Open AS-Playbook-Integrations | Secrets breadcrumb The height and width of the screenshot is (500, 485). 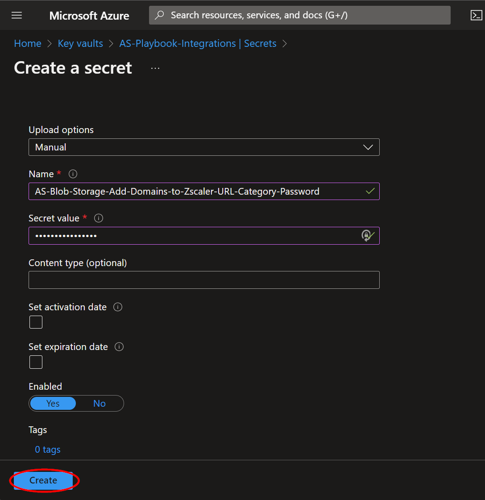[198, 43]
